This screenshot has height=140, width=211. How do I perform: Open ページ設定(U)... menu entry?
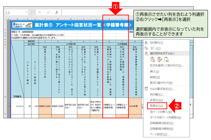tap(160, 134)
